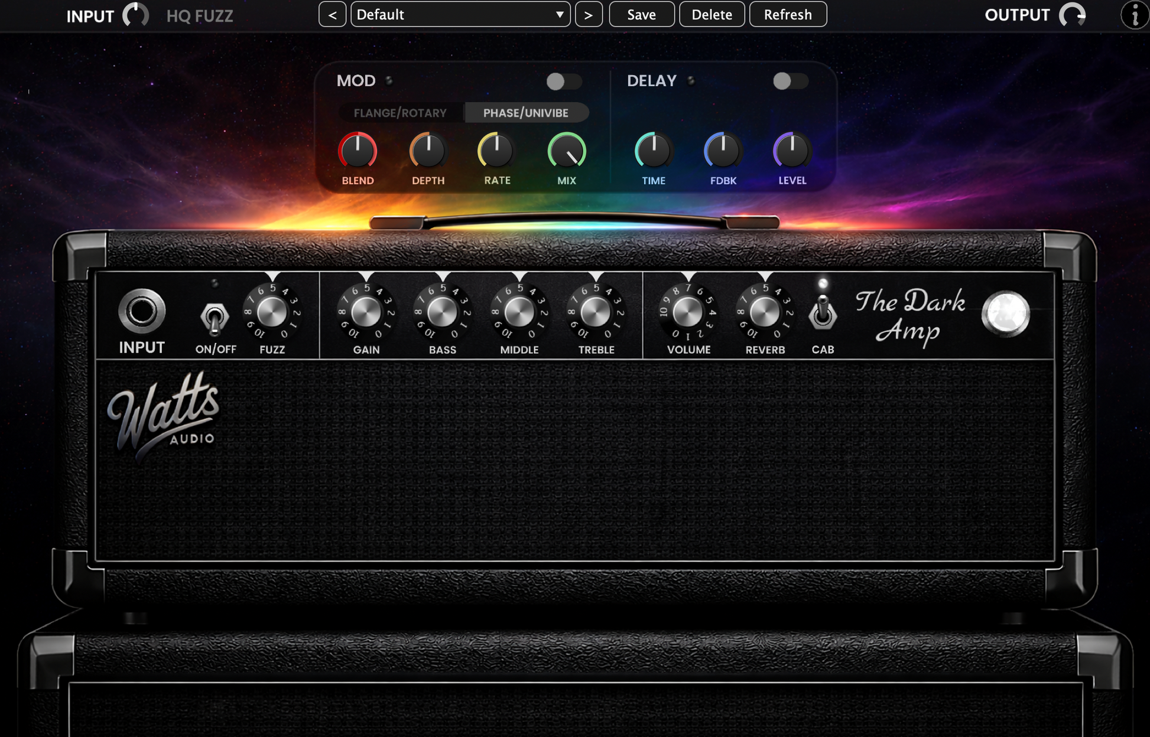Select the PHASE/UNIVIBE tab
The image size is (1150, 737).
525,112
